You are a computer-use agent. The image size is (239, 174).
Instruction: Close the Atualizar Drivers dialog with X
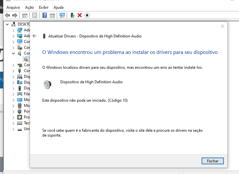point(222,26)
